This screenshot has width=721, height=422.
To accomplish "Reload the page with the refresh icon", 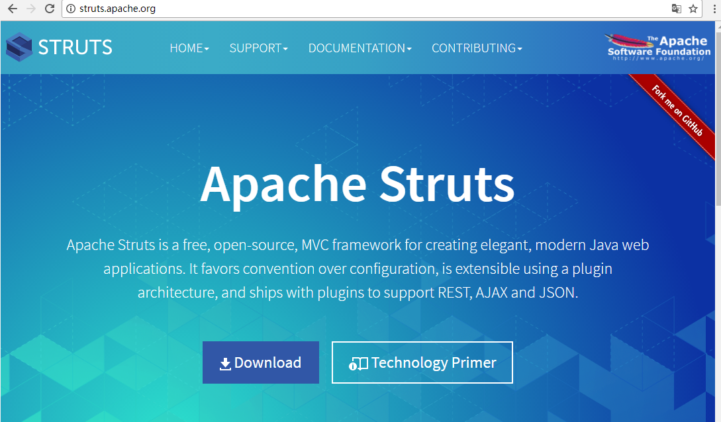I will [50, 9].
